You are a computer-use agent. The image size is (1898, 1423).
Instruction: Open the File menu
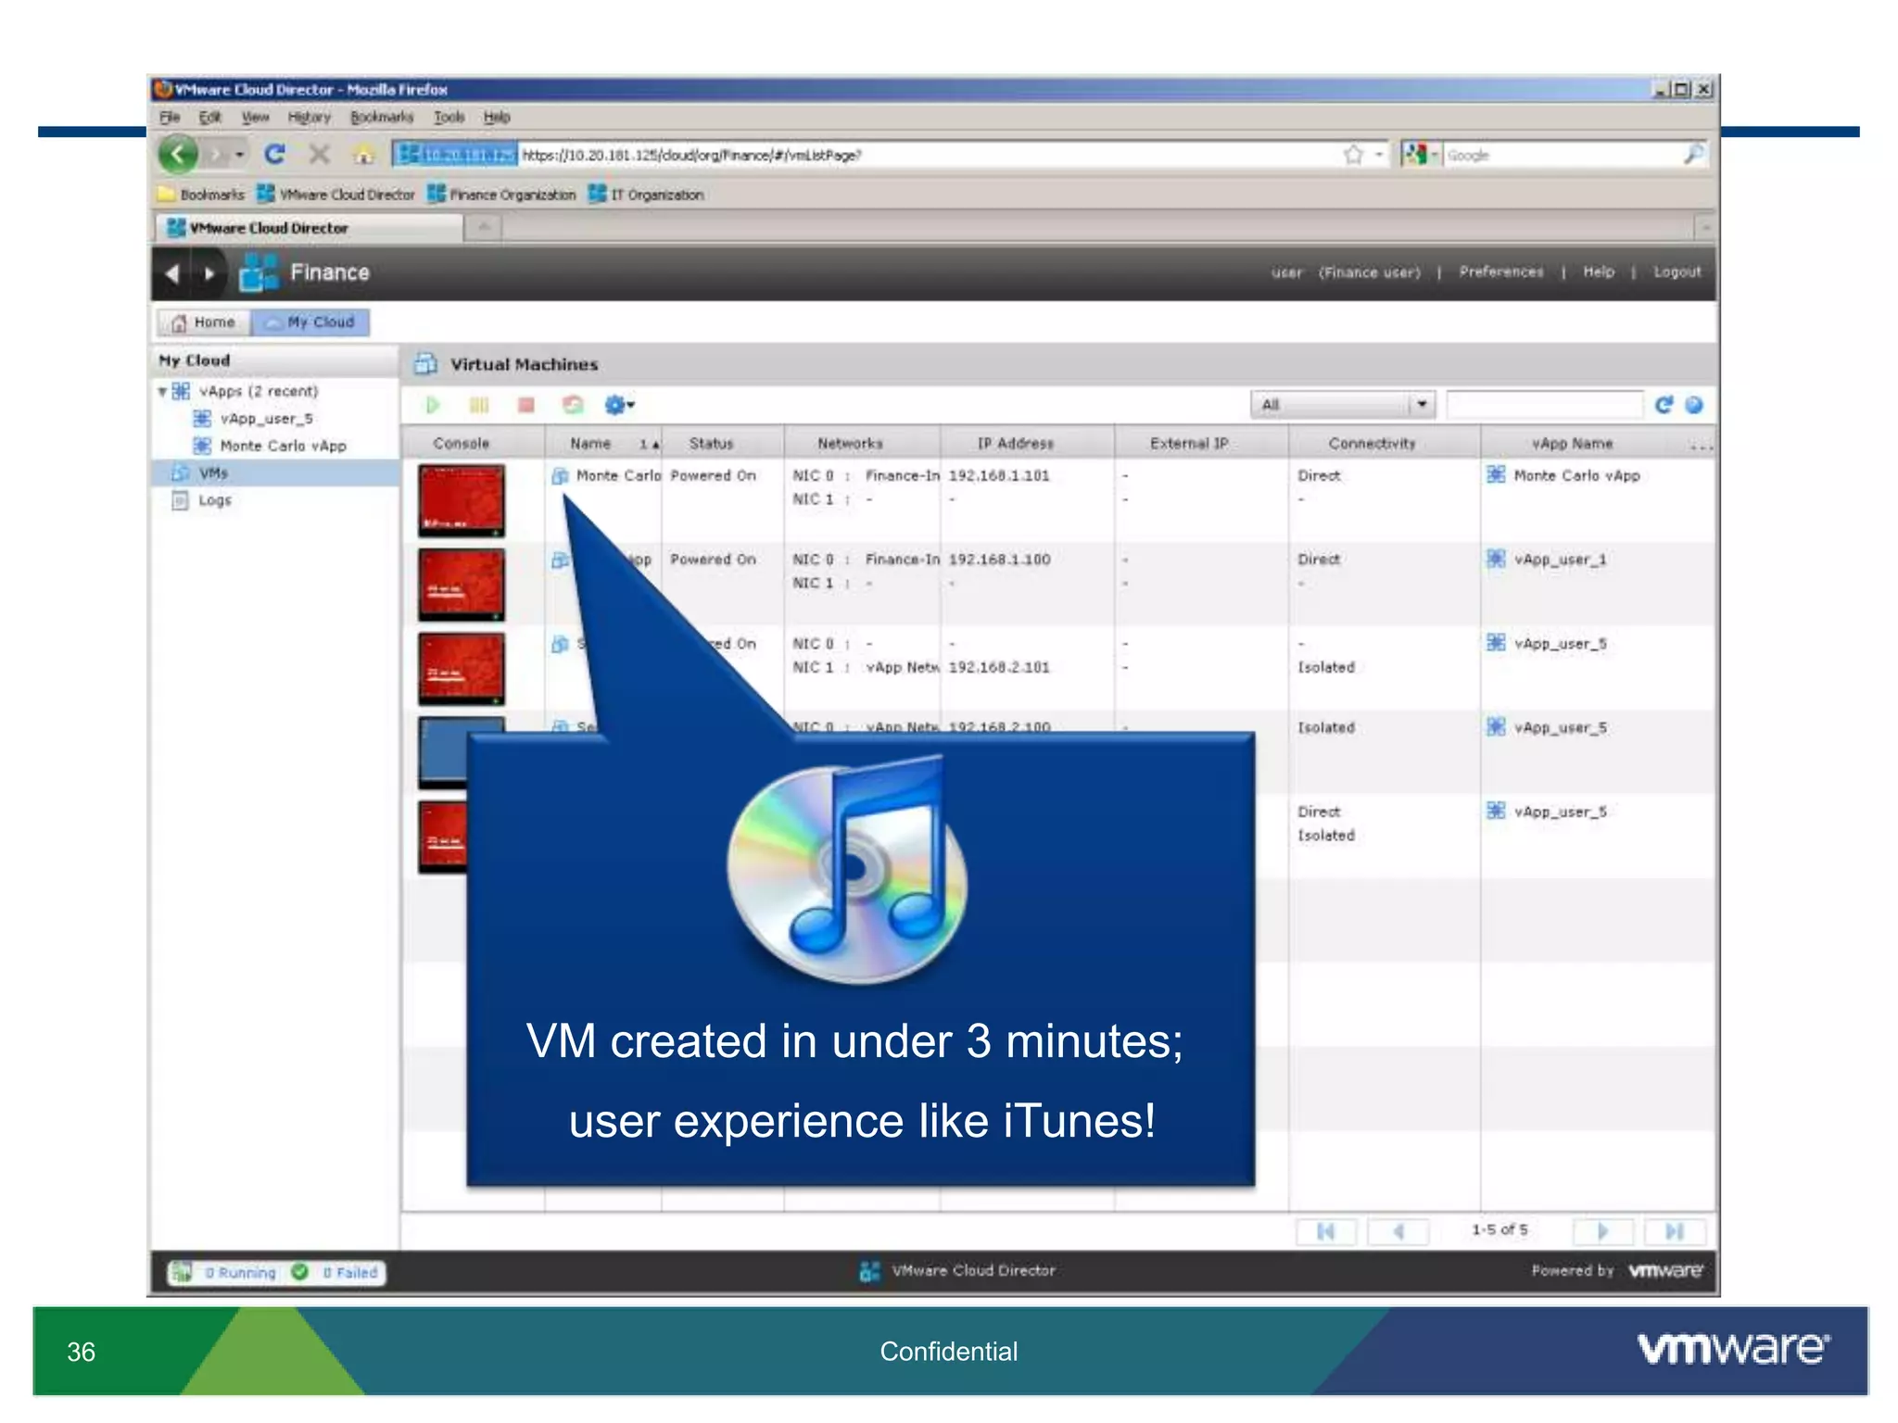170,118
